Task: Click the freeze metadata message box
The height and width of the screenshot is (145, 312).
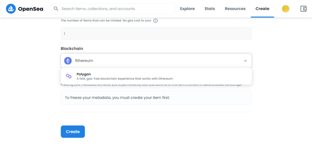Action: (x=156, y=98)
